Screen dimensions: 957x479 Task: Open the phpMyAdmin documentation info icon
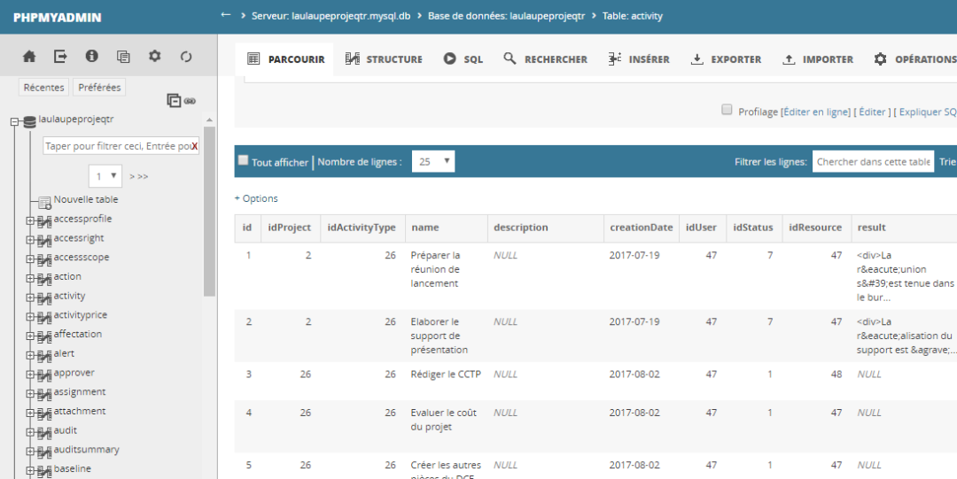pyautogui.click(x=91, y=57)
